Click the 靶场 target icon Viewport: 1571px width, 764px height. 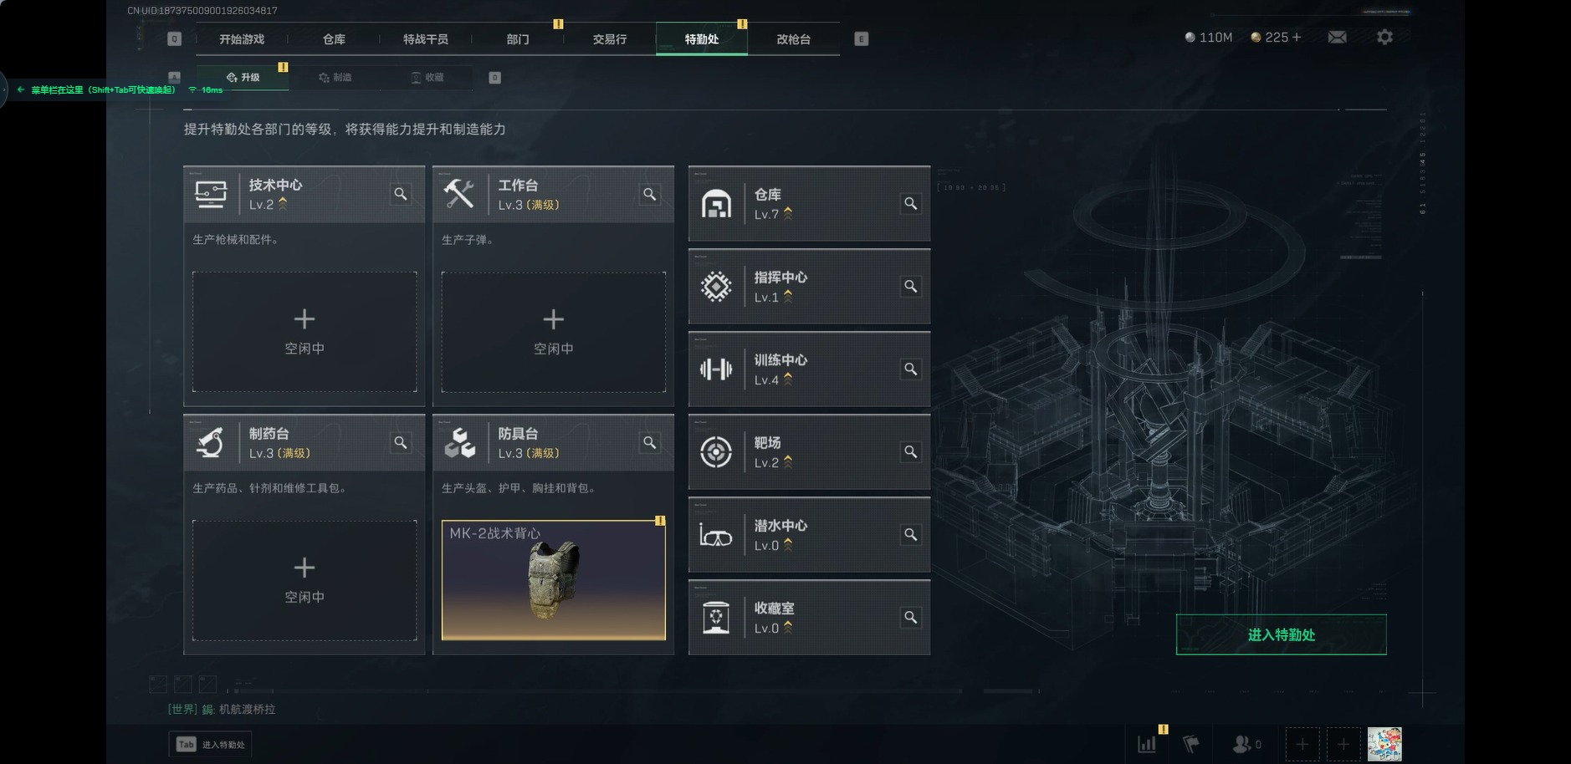[x=716, y=452]
